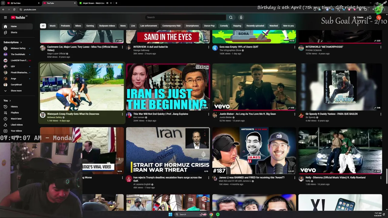388x218 pixels.
Task: Select the Bodycam videos filter chip
Action: (107, 26)
